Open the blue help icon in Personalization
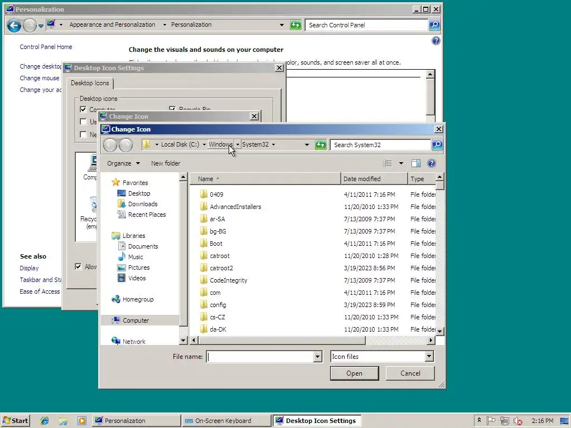 pos(435,41)
